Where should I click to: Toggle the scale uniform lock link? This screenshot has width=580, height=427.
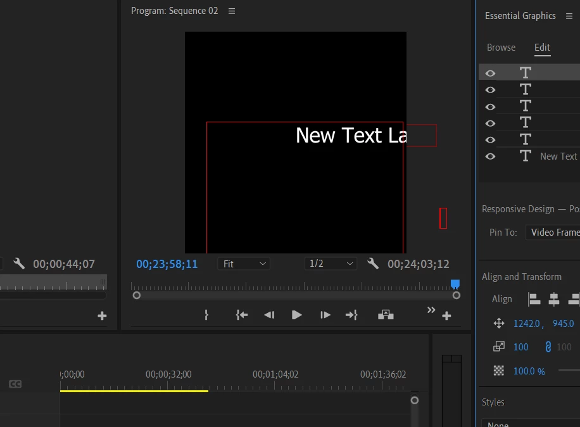pyautogui.click(x=548, y=347)
